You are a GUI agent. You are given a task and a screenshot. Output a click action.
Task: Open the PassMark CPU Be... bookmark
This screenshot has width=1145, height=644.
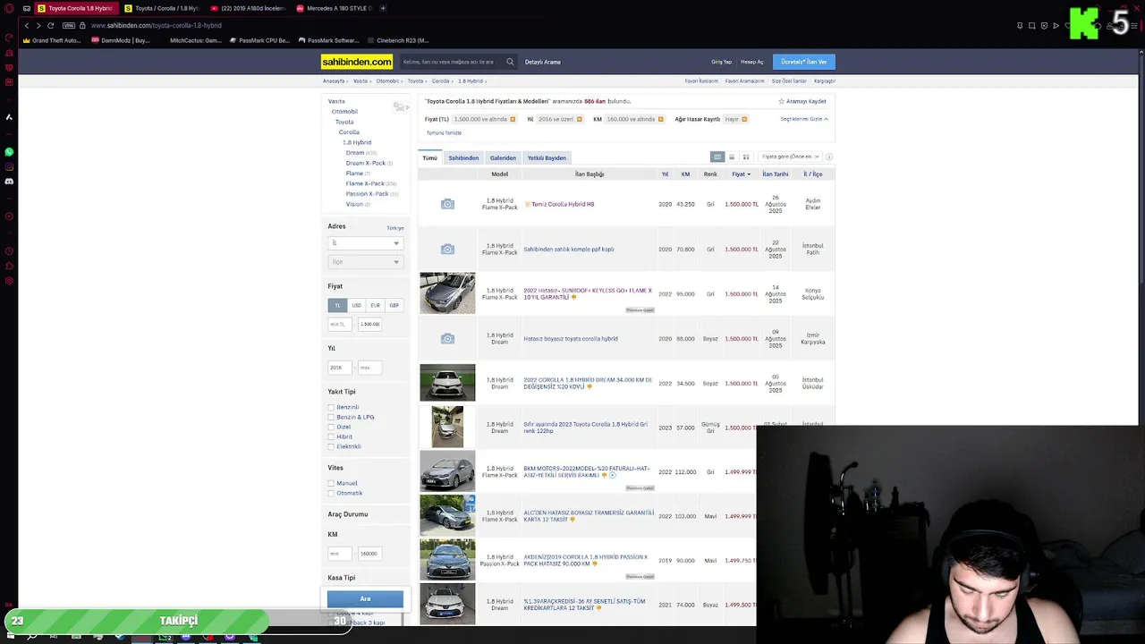click(260, 40)
